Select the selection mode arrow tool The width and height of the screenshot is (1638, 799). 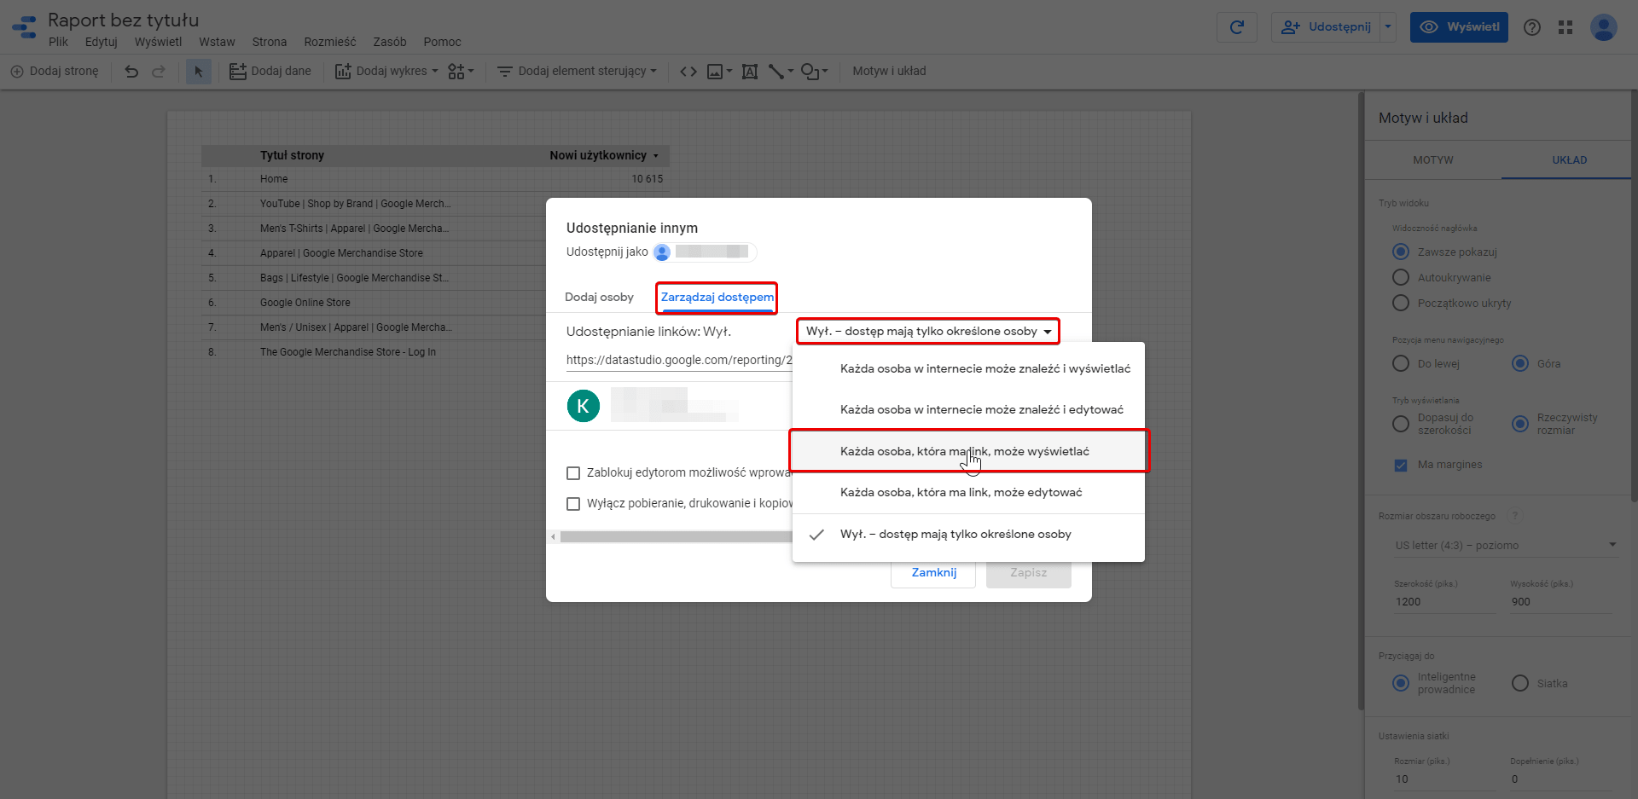(199, 72)
